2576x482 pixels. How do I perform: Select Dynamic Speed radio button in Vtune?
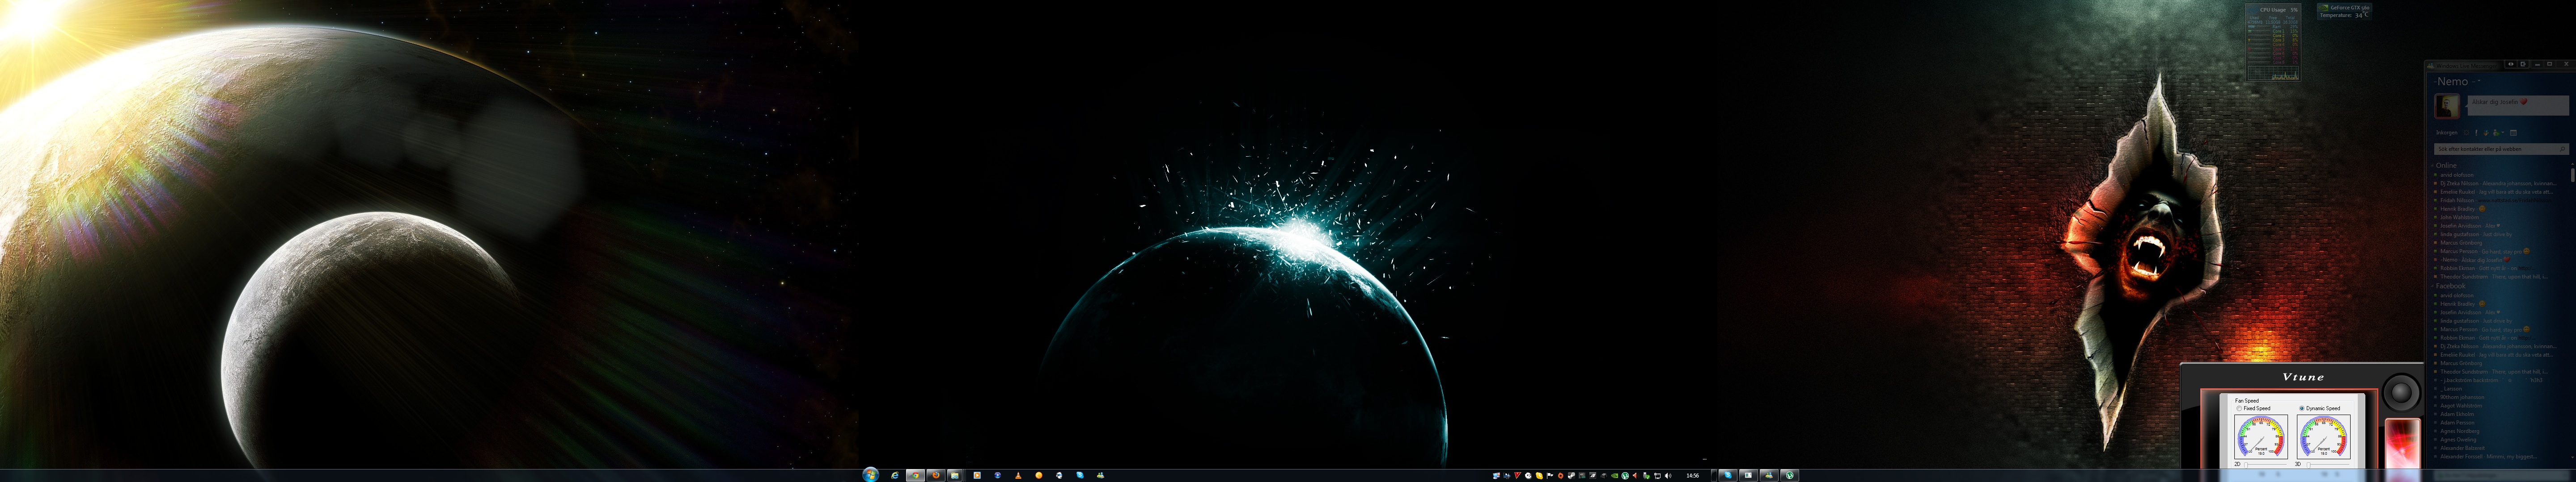pos(2302,408)
